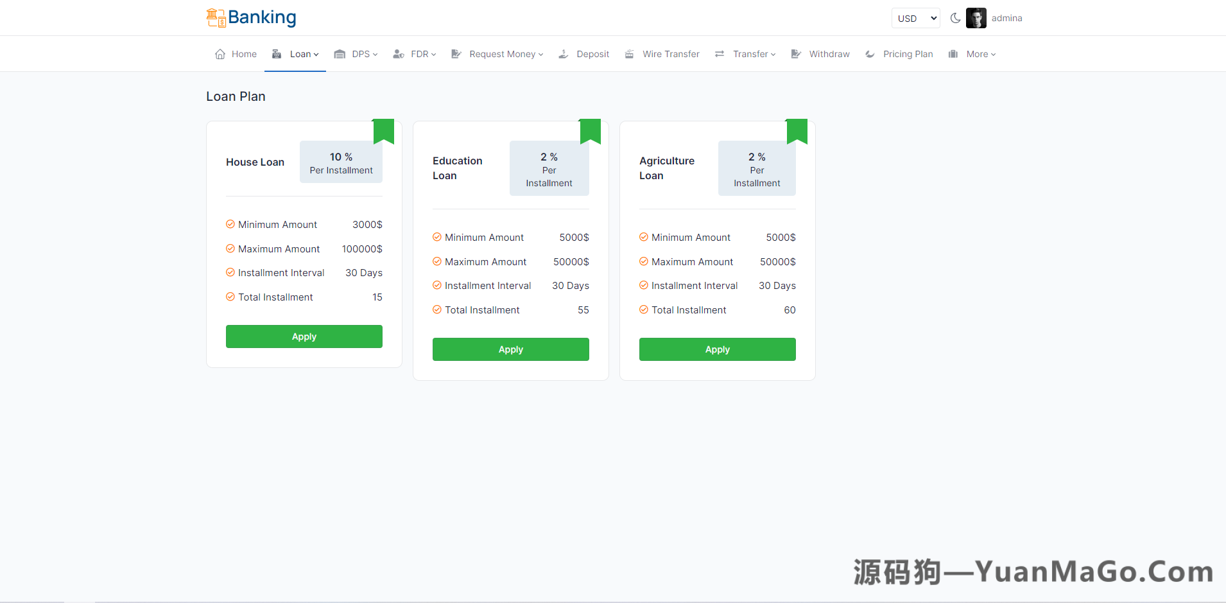Click the Withdraw icon in navigation
The image size is (1226, 603).
[796, 54]
